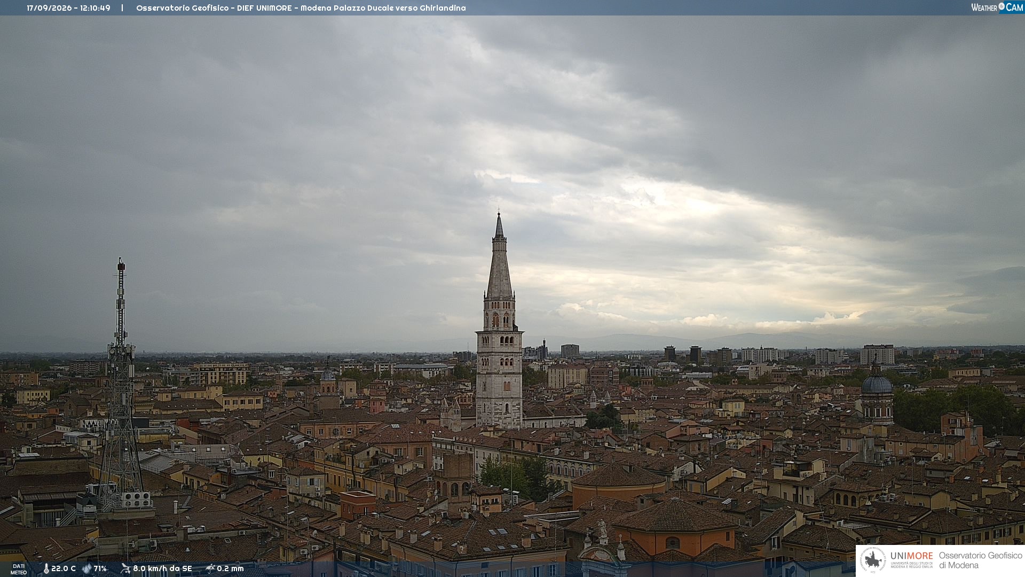The width and height of the screenshot is (1025, 577).
Task: Click Modena Palazzo Ducale verso Ghirlandina caption
Action: (383, 8)
